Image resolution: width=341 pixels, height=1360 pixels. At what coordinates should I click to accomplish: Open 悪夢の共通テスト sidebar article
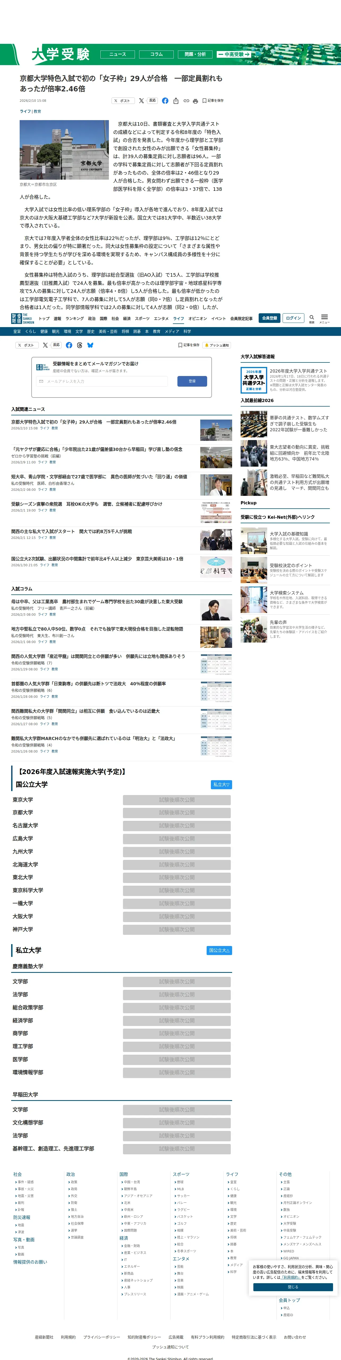(299, 423)
